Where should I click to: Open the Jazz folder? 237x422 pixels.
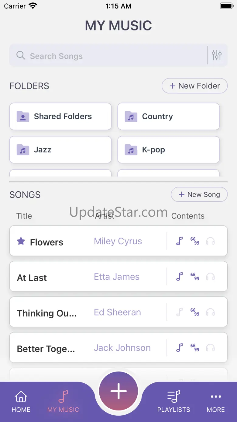click(x=60, y=150)
